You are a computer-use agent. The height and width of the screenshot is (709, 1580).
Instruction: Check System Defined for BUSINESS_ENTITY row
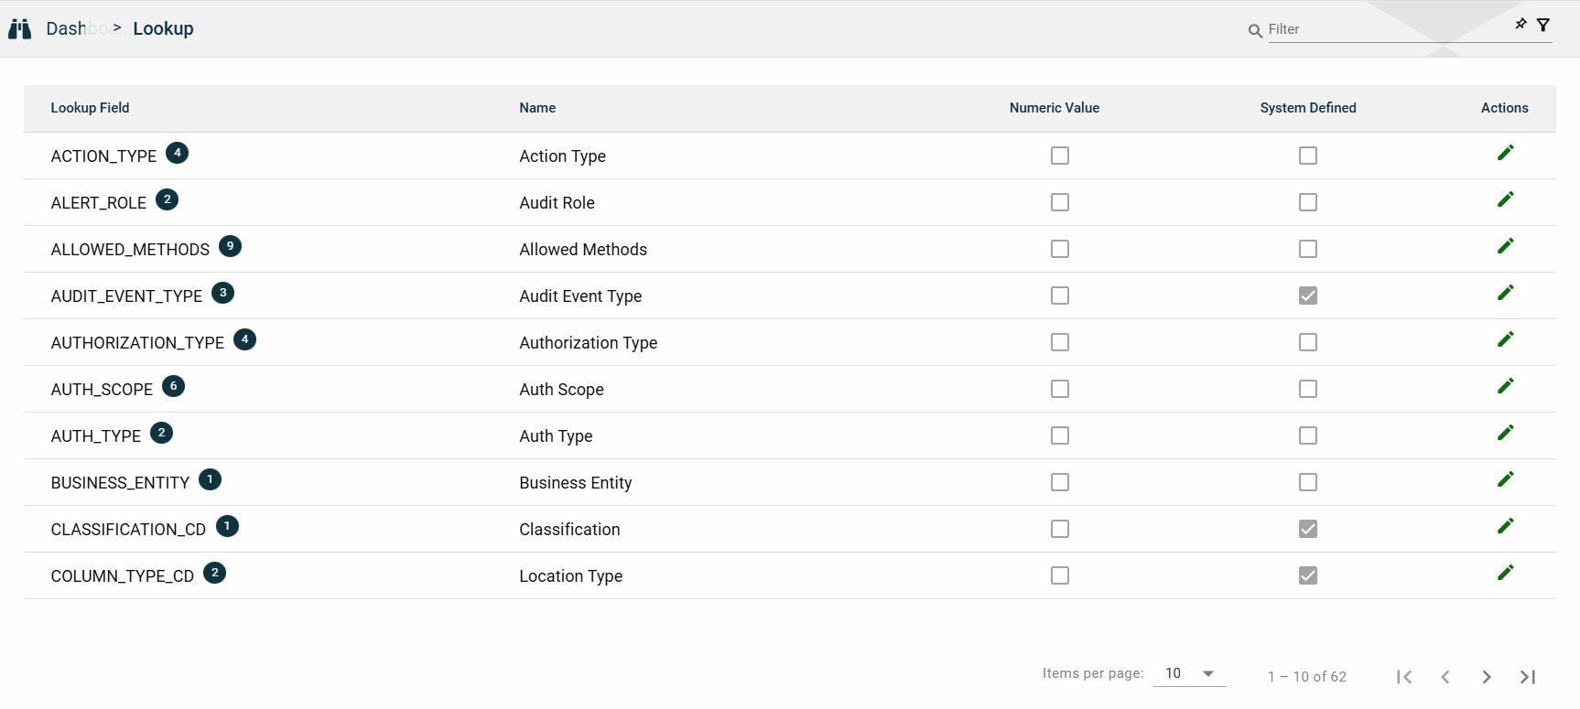coord(1307,482)
